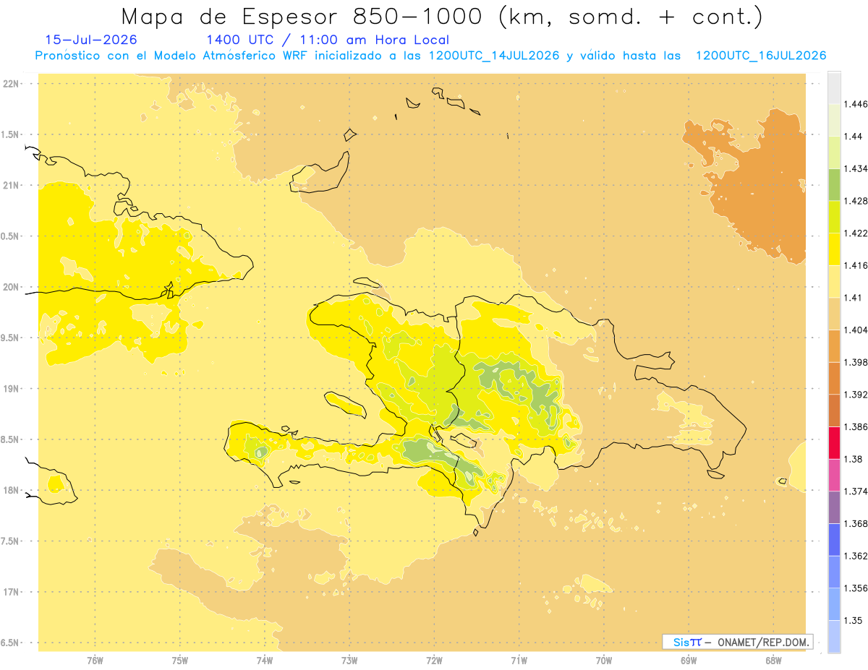Click the colorbar value 1.374
868x670 pixels.
pos(856,491)
